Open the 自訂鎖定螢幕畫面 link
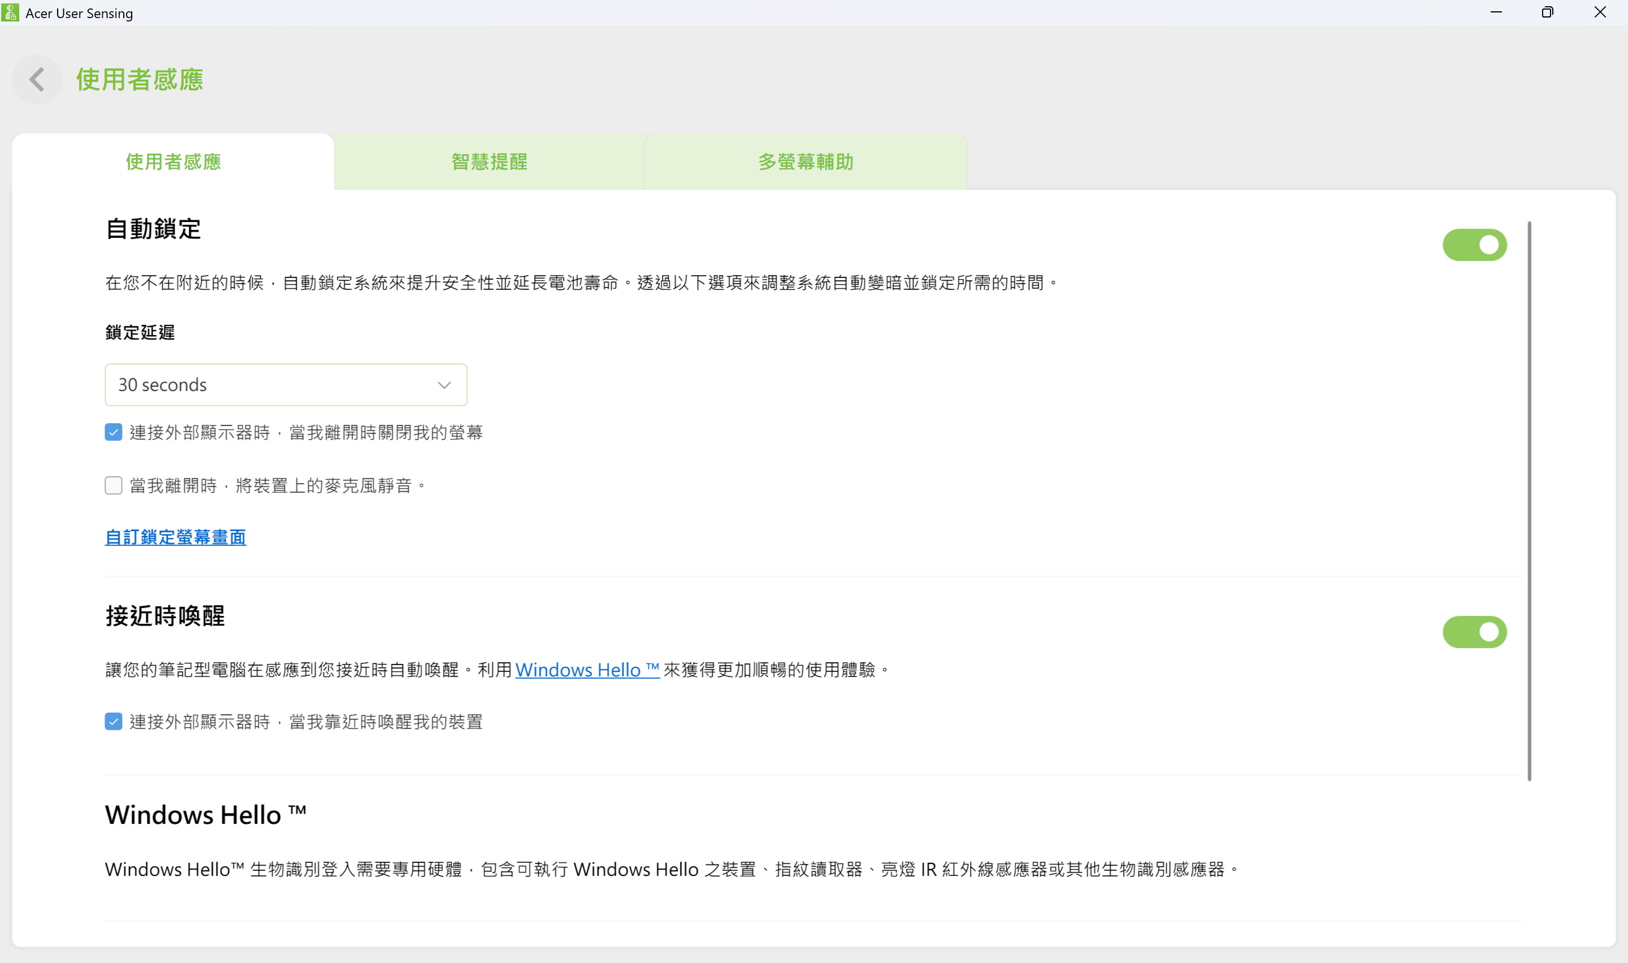The image size is (1628, 963). click(x=175, y=537)
